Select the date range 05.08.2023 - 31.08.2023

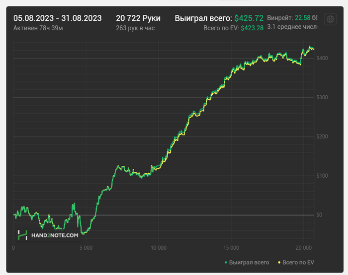[x=58, y=18]
